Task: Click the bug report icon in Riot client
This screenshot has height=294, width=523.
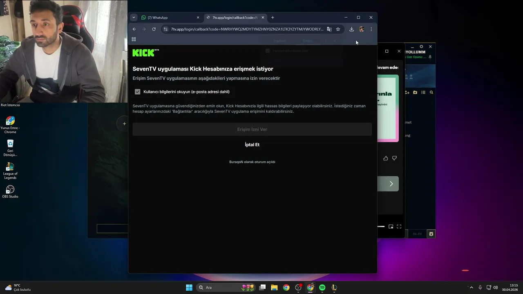Action: [431, 234]
